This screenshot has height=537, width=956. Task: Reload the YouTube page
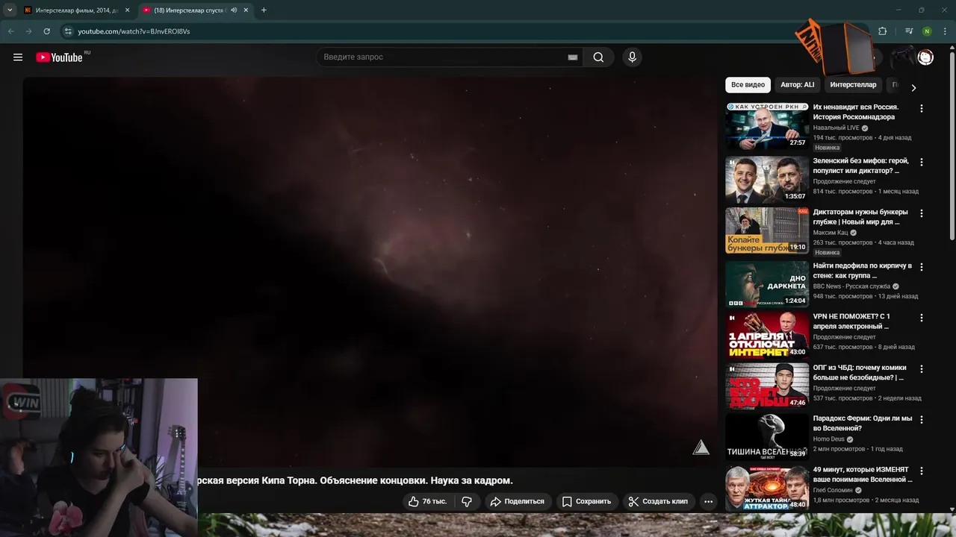[x=47, y=31]
